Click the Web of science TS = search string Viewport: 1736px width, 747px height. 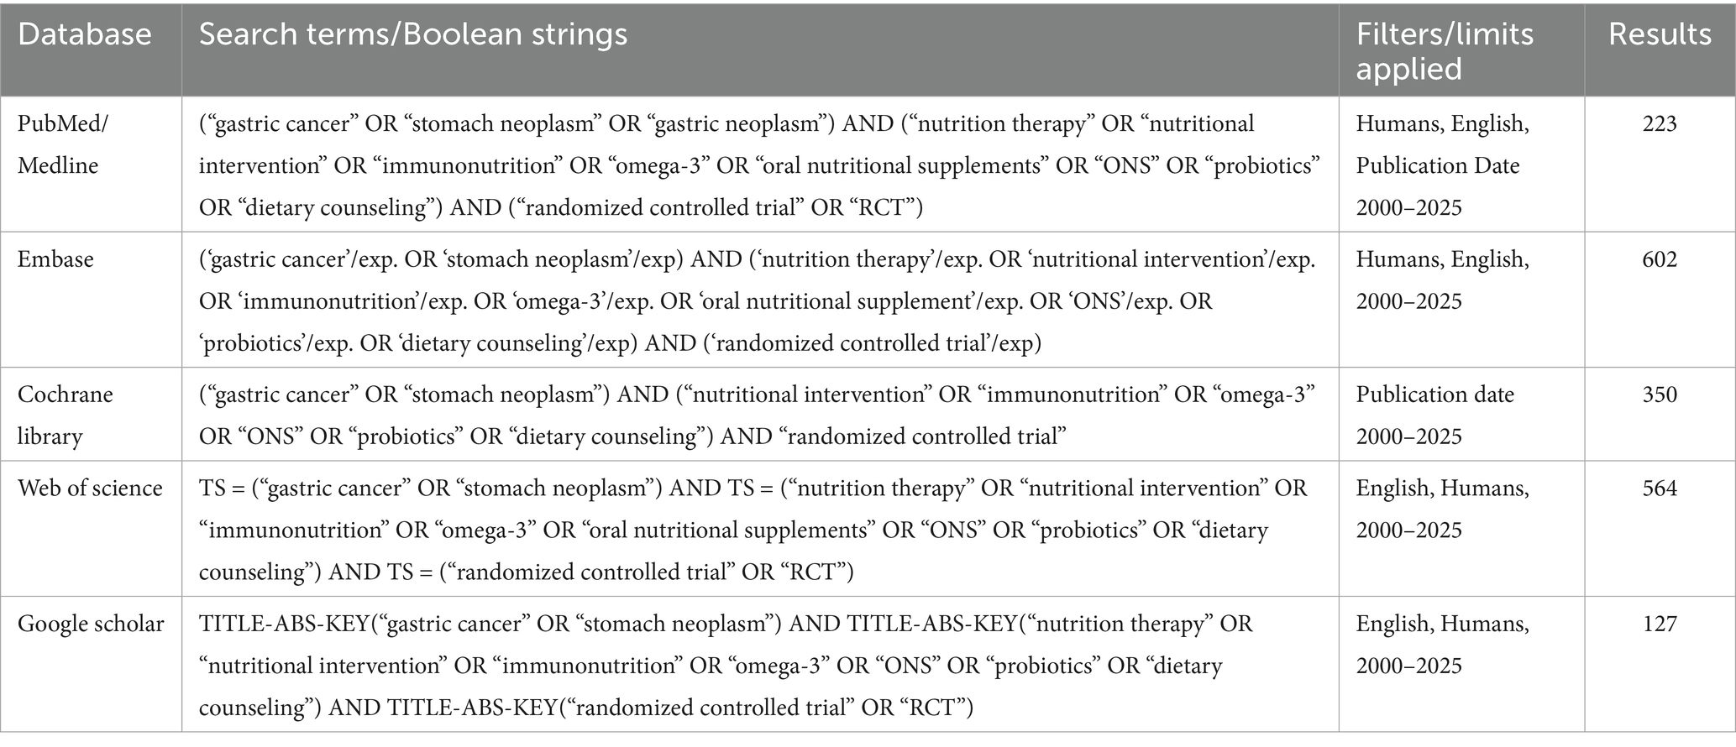[x=753, y=530]
